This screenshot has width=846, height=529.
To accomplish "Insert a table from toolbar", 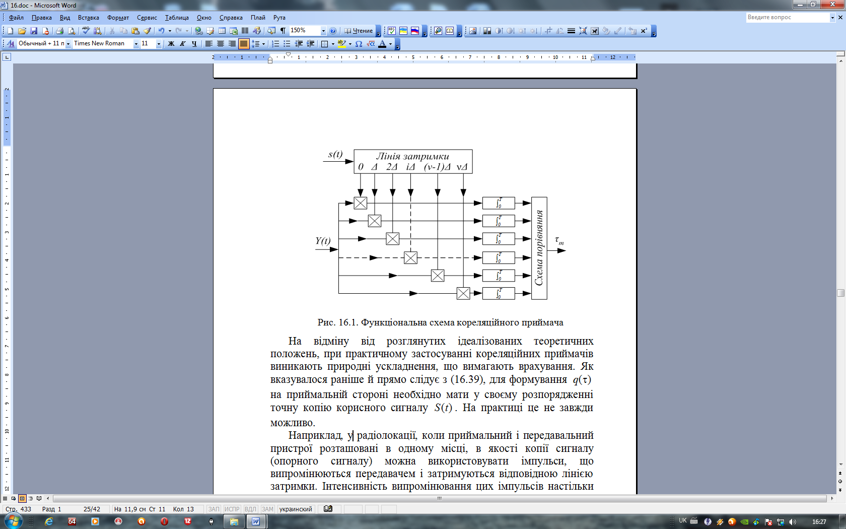I will pyautogui.click(x=222, y=31).
